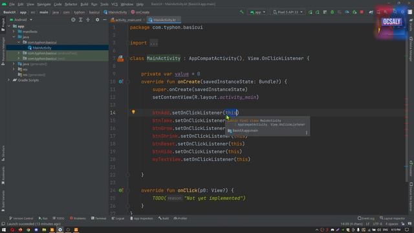Open the Search Everywhere magnifier icon

(395, 12)
